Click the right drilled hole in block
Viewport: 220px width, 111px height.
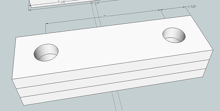tap(174, 35)
